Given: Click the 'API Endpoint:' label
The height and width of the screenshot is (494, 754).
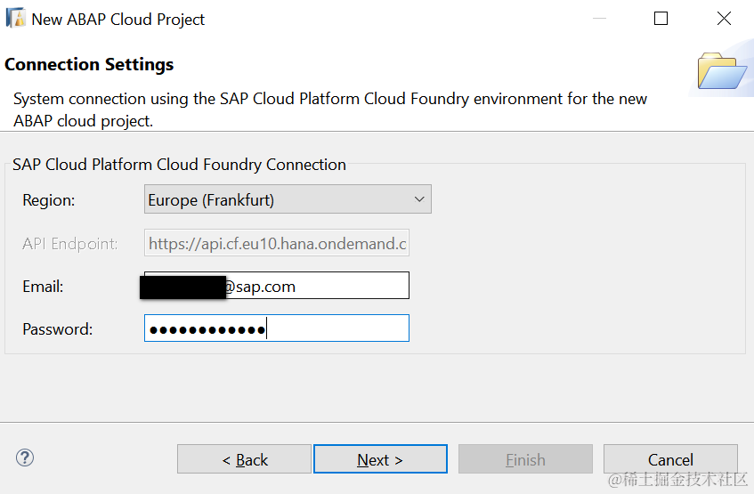Looking at the screenshot, I should [x=69, y=244].
